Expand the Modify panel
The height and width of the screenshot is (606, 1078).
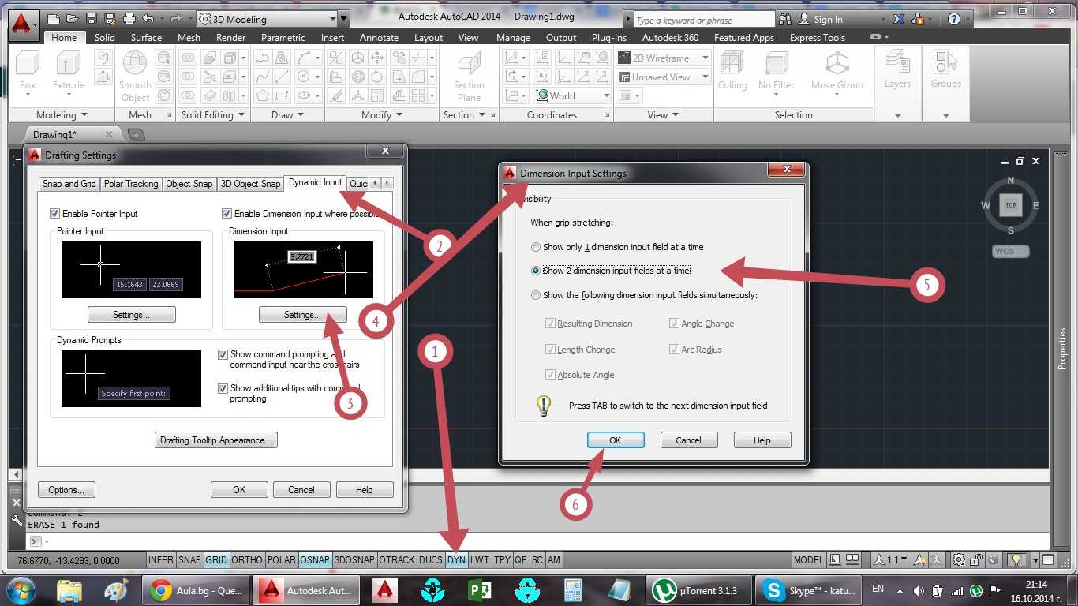coord(382,115)
